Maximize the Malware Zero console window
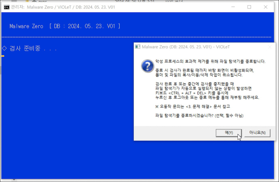 (249, 7)
